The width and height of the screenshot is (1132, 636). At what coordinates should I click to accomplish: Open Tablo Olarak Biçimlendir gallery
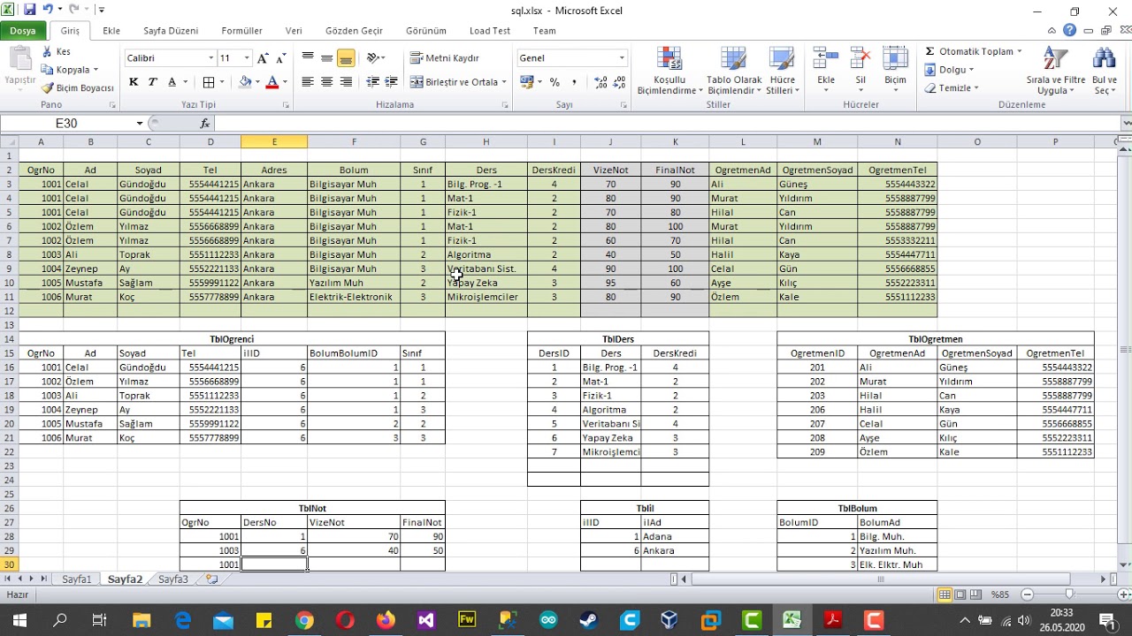coord(734,71)
